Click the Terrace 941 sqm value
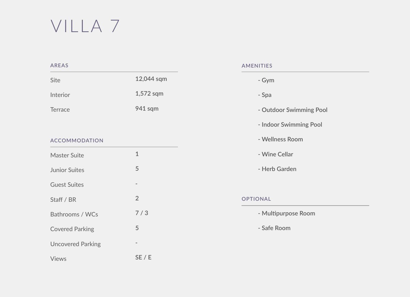Viewport: 410px width, 297px height. click(147, 109)
